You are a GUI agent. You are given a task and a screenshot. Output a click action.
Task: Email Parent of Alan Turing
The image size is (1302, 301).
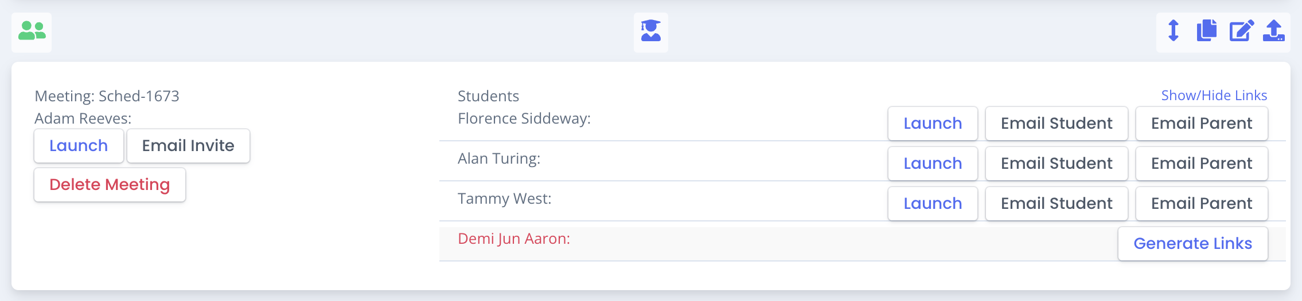pos(1202,164)
